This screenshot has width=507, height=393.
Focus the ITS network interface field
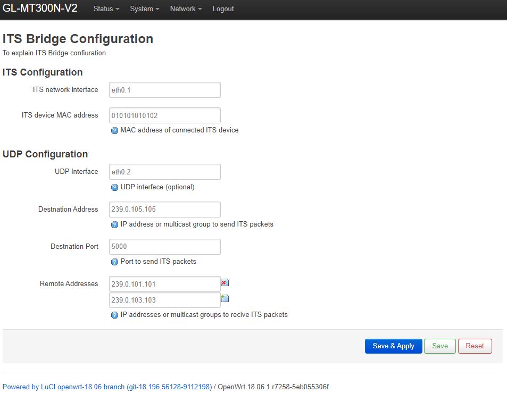[165, 90]
